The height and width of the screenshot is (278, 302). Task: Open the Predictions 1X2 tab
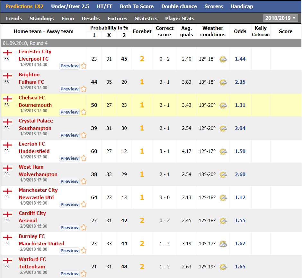(x=24, y=6)
